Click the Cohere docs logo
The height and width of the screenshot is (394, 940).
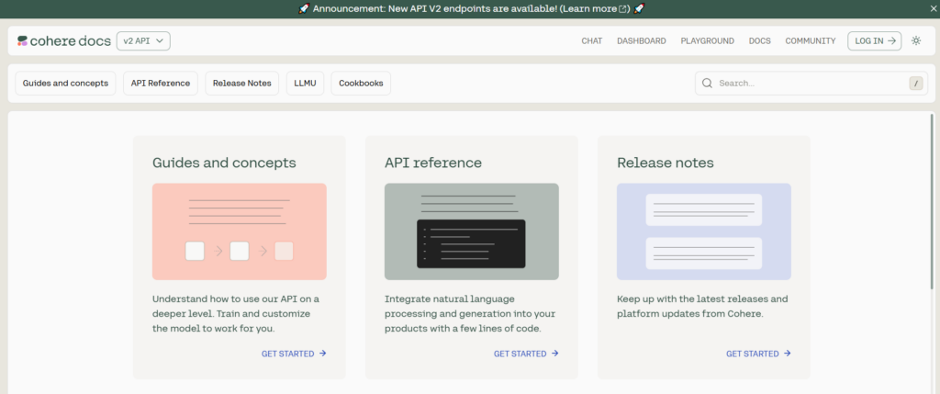click(64, 40)
